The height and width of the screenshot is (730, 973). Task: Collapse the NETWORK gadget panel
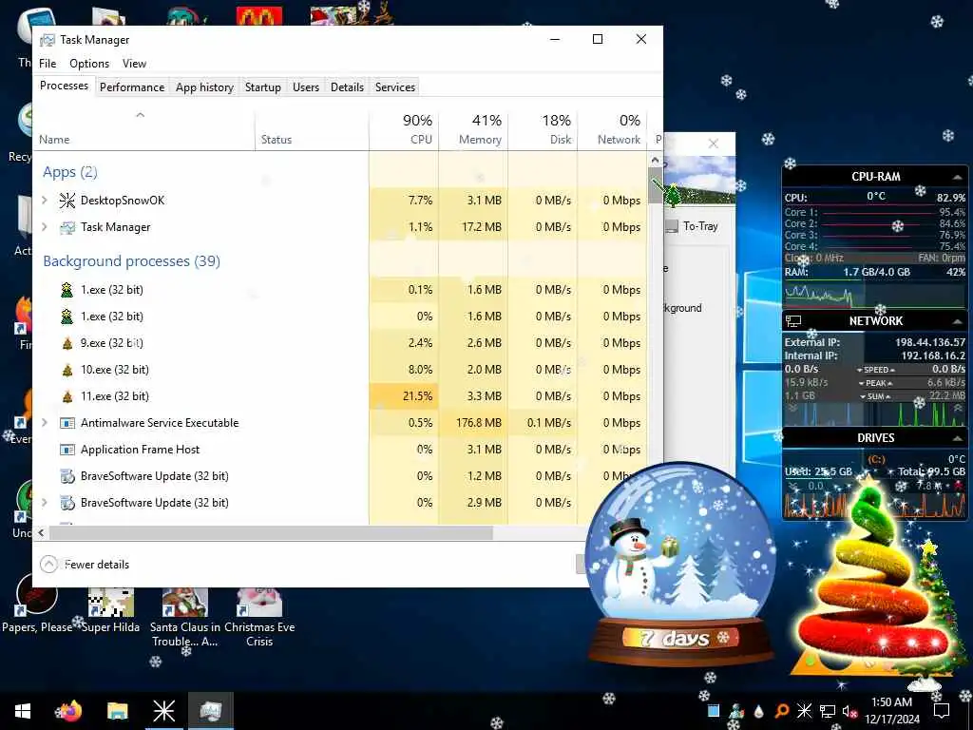pos(957,321)
